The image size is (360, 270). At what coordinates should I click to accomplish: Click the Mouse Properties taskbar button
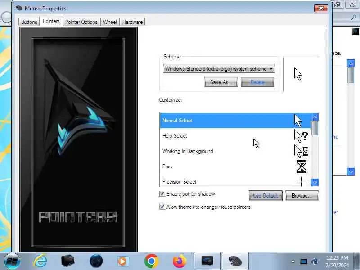[235, 261]
